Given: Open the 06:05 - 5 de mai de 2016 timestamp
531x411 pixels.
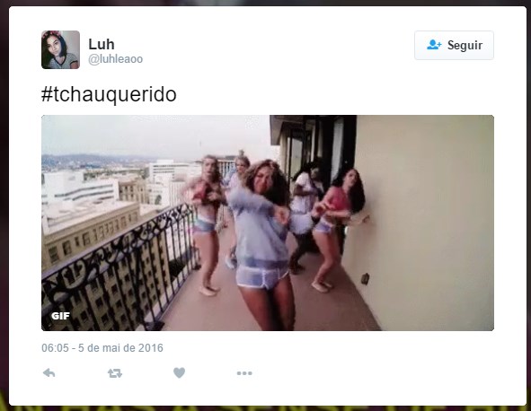Looking at the screenshot, I should [x=102, y=348].
